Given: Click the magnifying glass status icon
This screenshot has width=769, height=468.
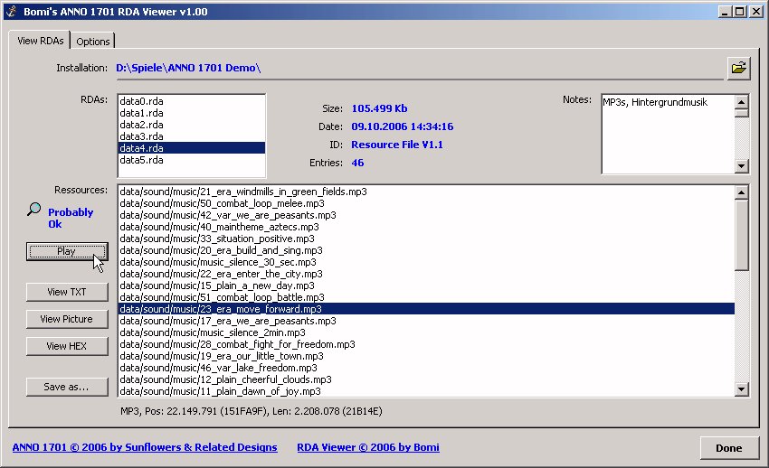Looking at the screenshot, I should point(34,211).
